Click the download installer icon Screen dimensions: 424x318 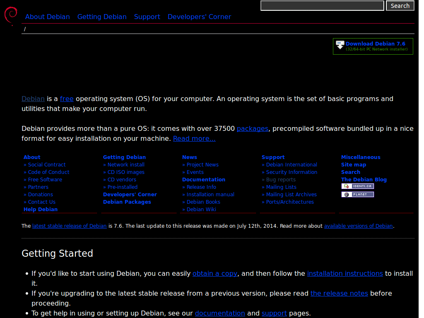coord(340,44)
